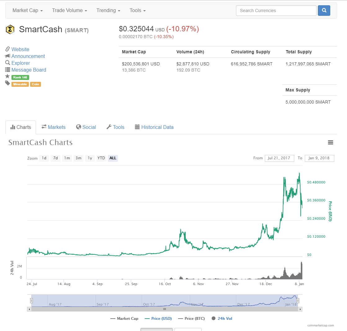The image size is (347, 331).
Task: Set chart zoom to YTD
Action: coord(101,158)
